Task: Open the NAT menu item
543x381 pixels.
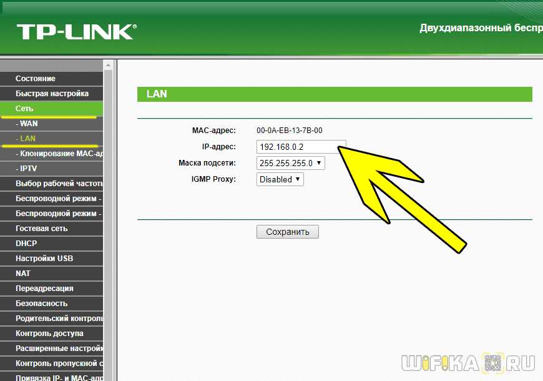Action: coord(52,273)
